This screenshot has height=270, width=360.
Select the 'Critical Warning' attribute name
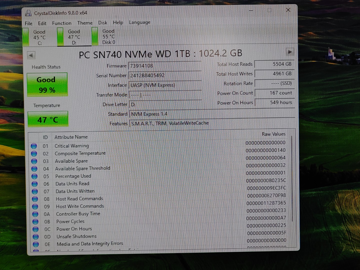coord(72,146)
